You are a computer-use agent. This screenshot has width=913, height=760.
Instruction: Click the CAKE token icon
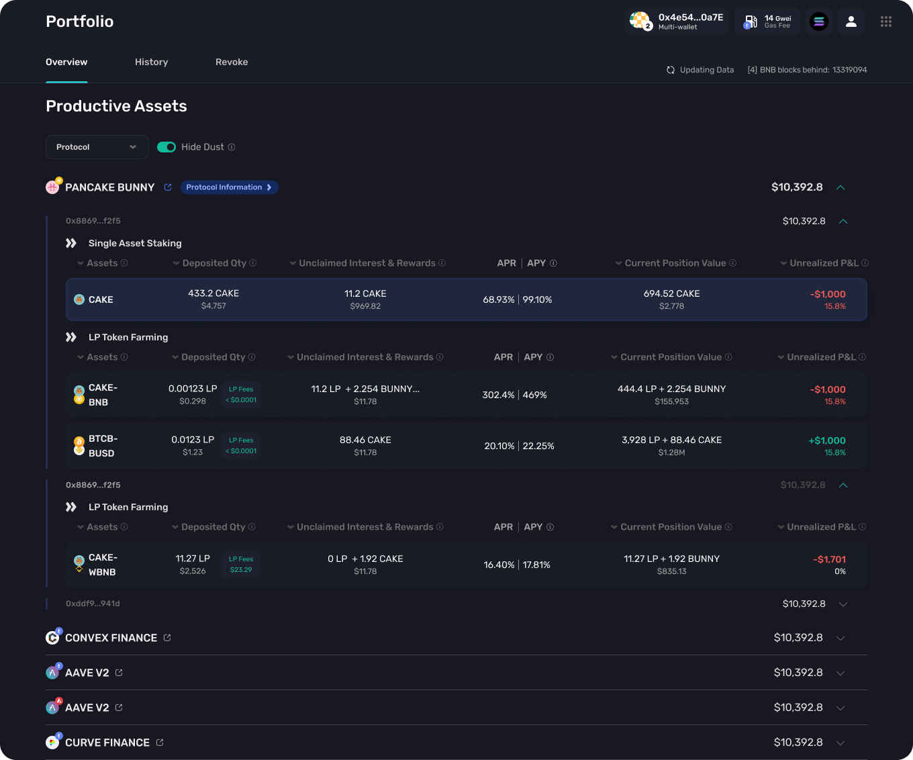coord(79,299)
